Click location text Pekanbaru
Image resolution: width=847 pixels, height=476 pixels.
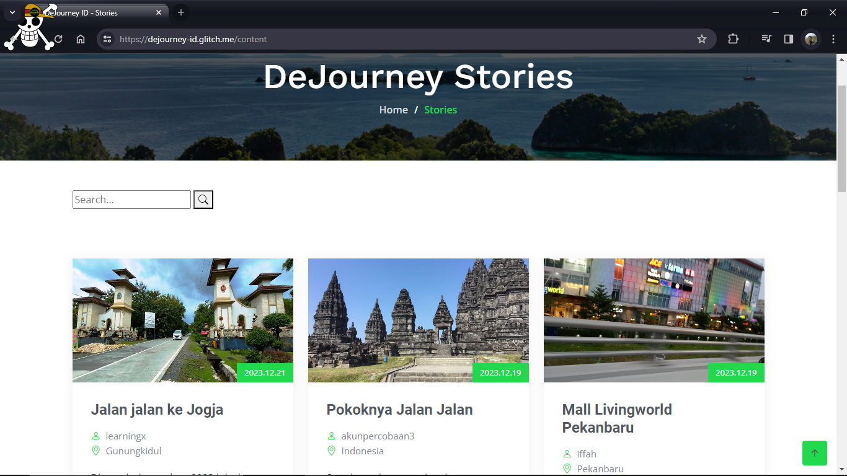pyautogui.click(x=600, y=469)
